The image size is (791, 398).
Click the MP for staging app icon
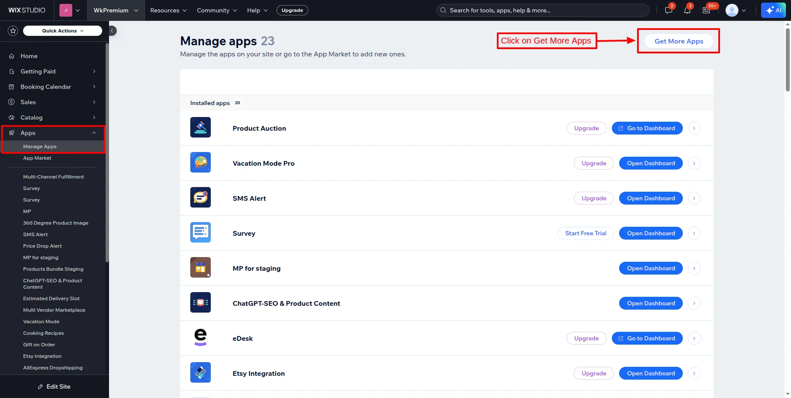200,267
